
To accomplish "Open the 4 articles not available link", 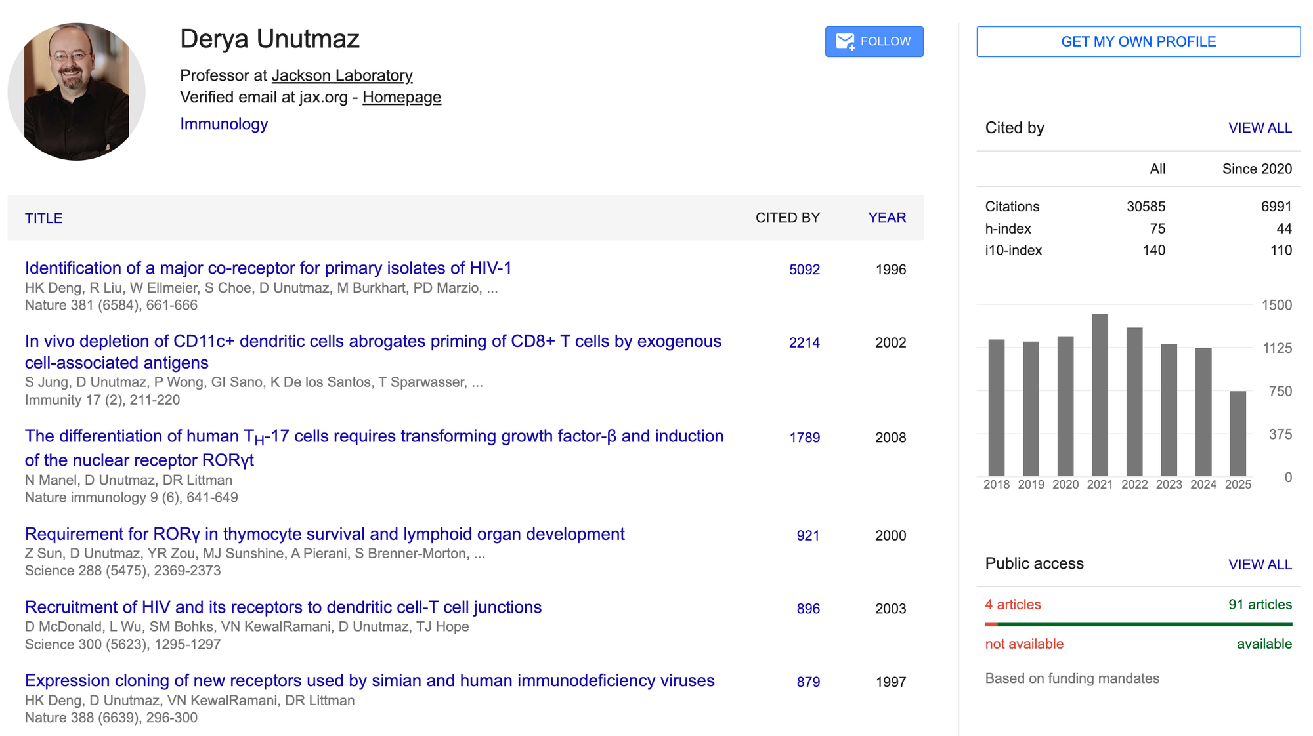I will [1012, 605].
